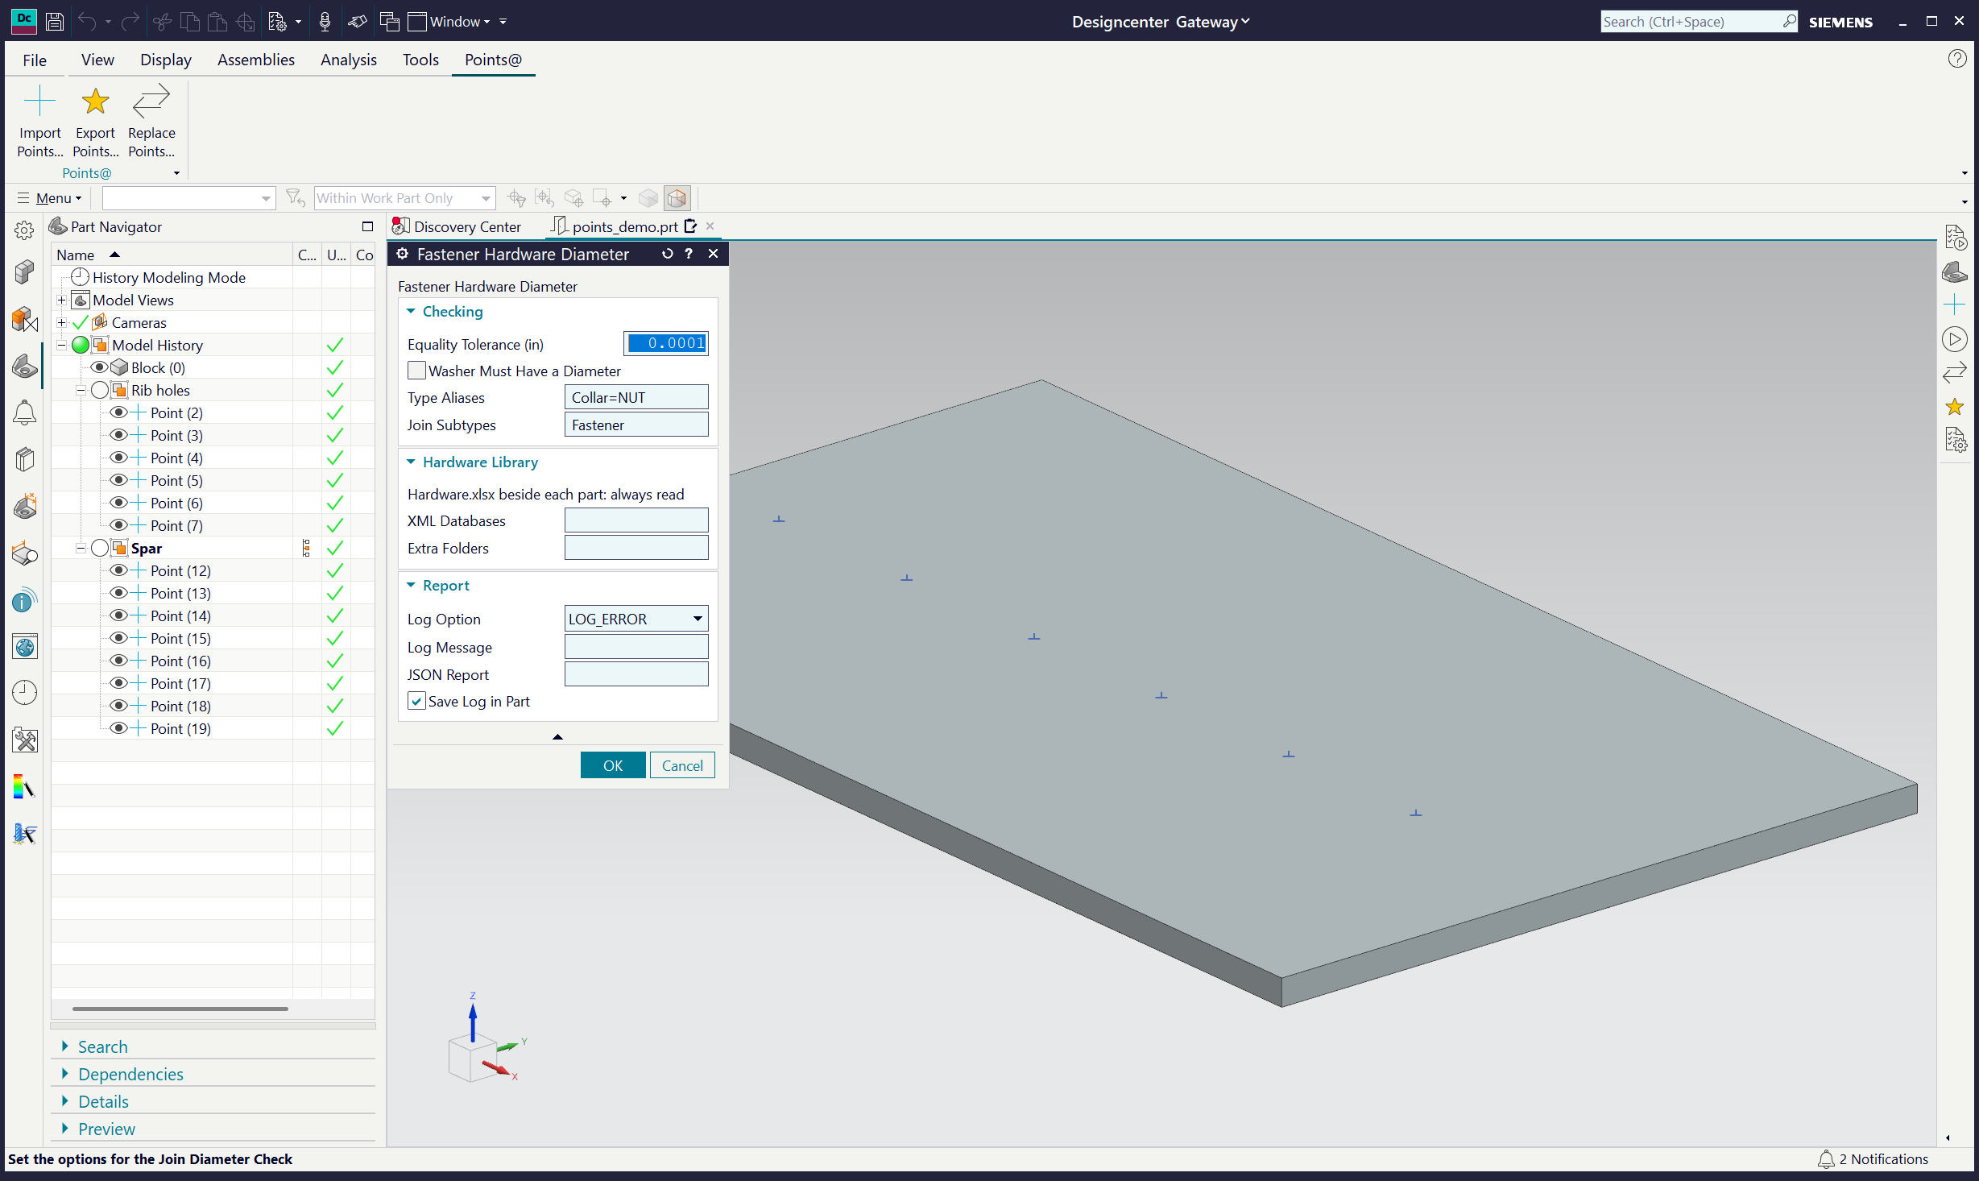Collapse the Hardware Library section
The image size is (1979, 1181).
tap(411, 462)
